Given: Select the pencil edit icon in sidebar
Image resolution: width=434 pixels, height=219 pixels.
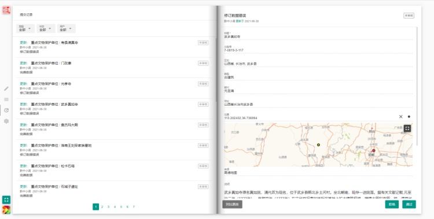Looking at the screenshot, I should coord(6,89).
